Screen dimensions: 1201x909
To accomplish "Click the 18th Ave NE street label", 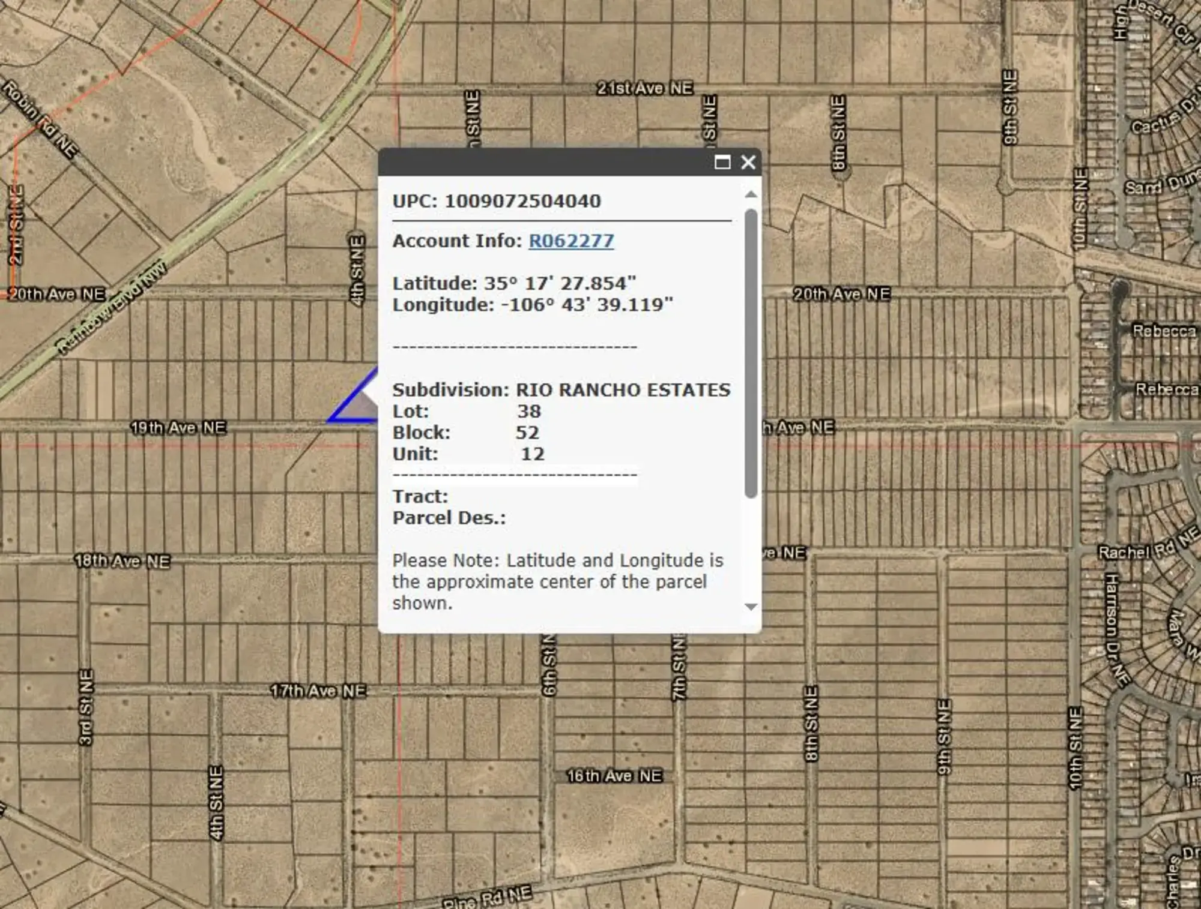I will 123,561.
